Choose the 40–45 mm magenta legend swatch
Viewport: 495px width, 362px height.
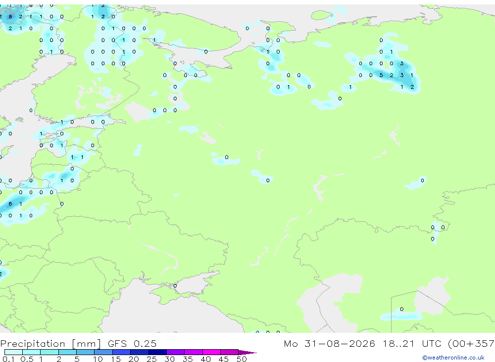pyautogui.click(x=211, y=352)
